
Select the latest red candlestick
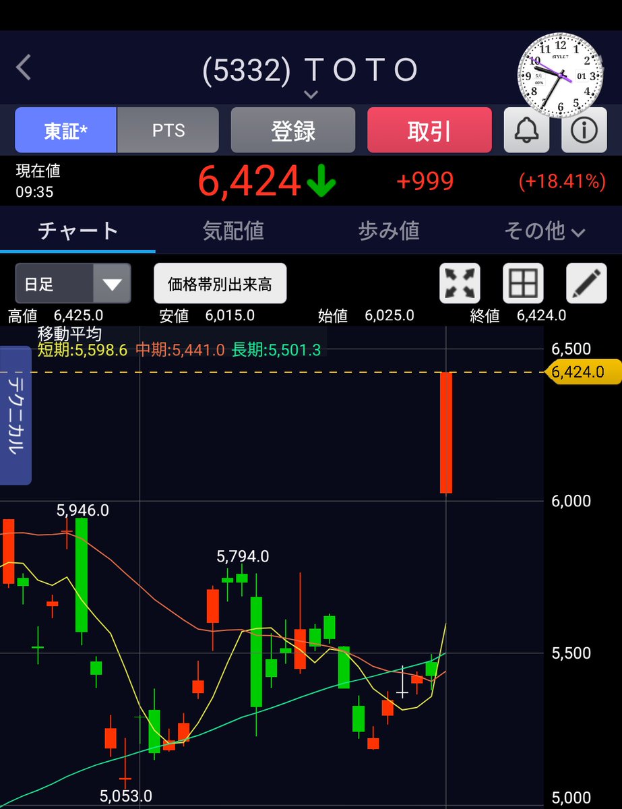[x=446, y=432]
